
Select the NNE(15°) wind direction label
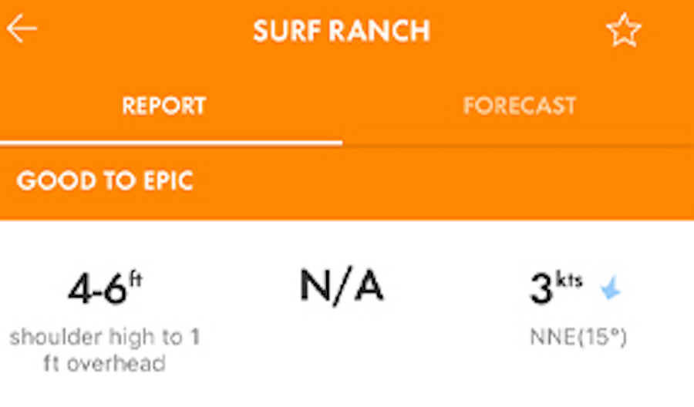[578, 338]
